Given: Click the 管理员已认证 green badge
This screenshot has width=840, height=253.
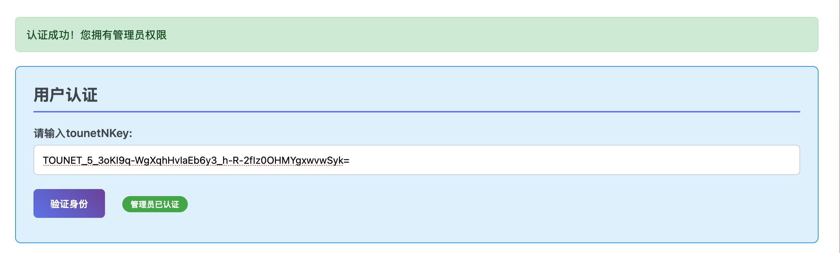Looking at the screenshot, I should [155, 204].
